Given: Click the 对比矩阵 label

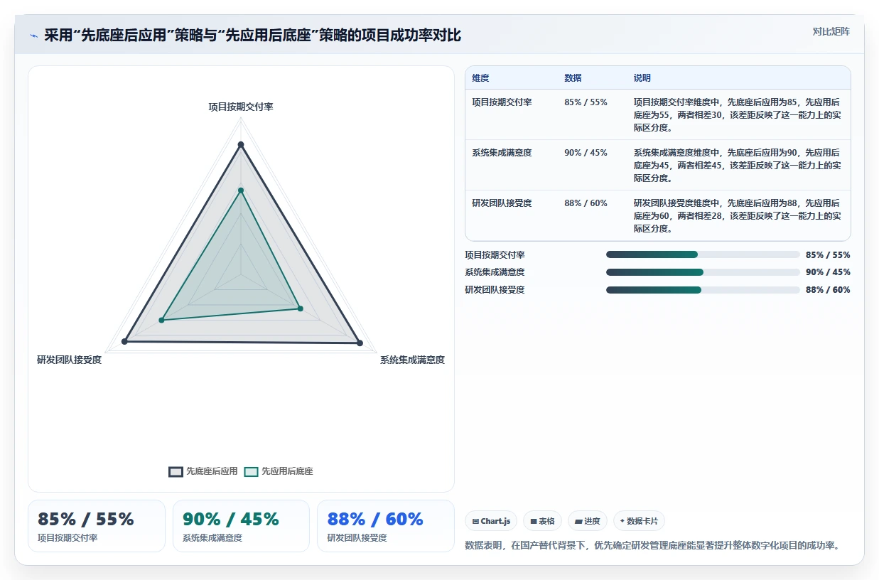Looking at the screenshot, I should (x=831, y=31).
